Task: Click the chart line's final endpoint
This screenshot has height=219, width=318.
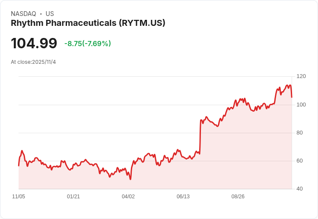Action: [292, 97]
